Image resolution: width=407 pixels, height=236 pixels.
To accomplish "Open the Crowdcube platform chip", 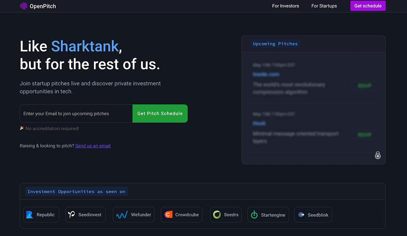I will (x=182, y=214).
